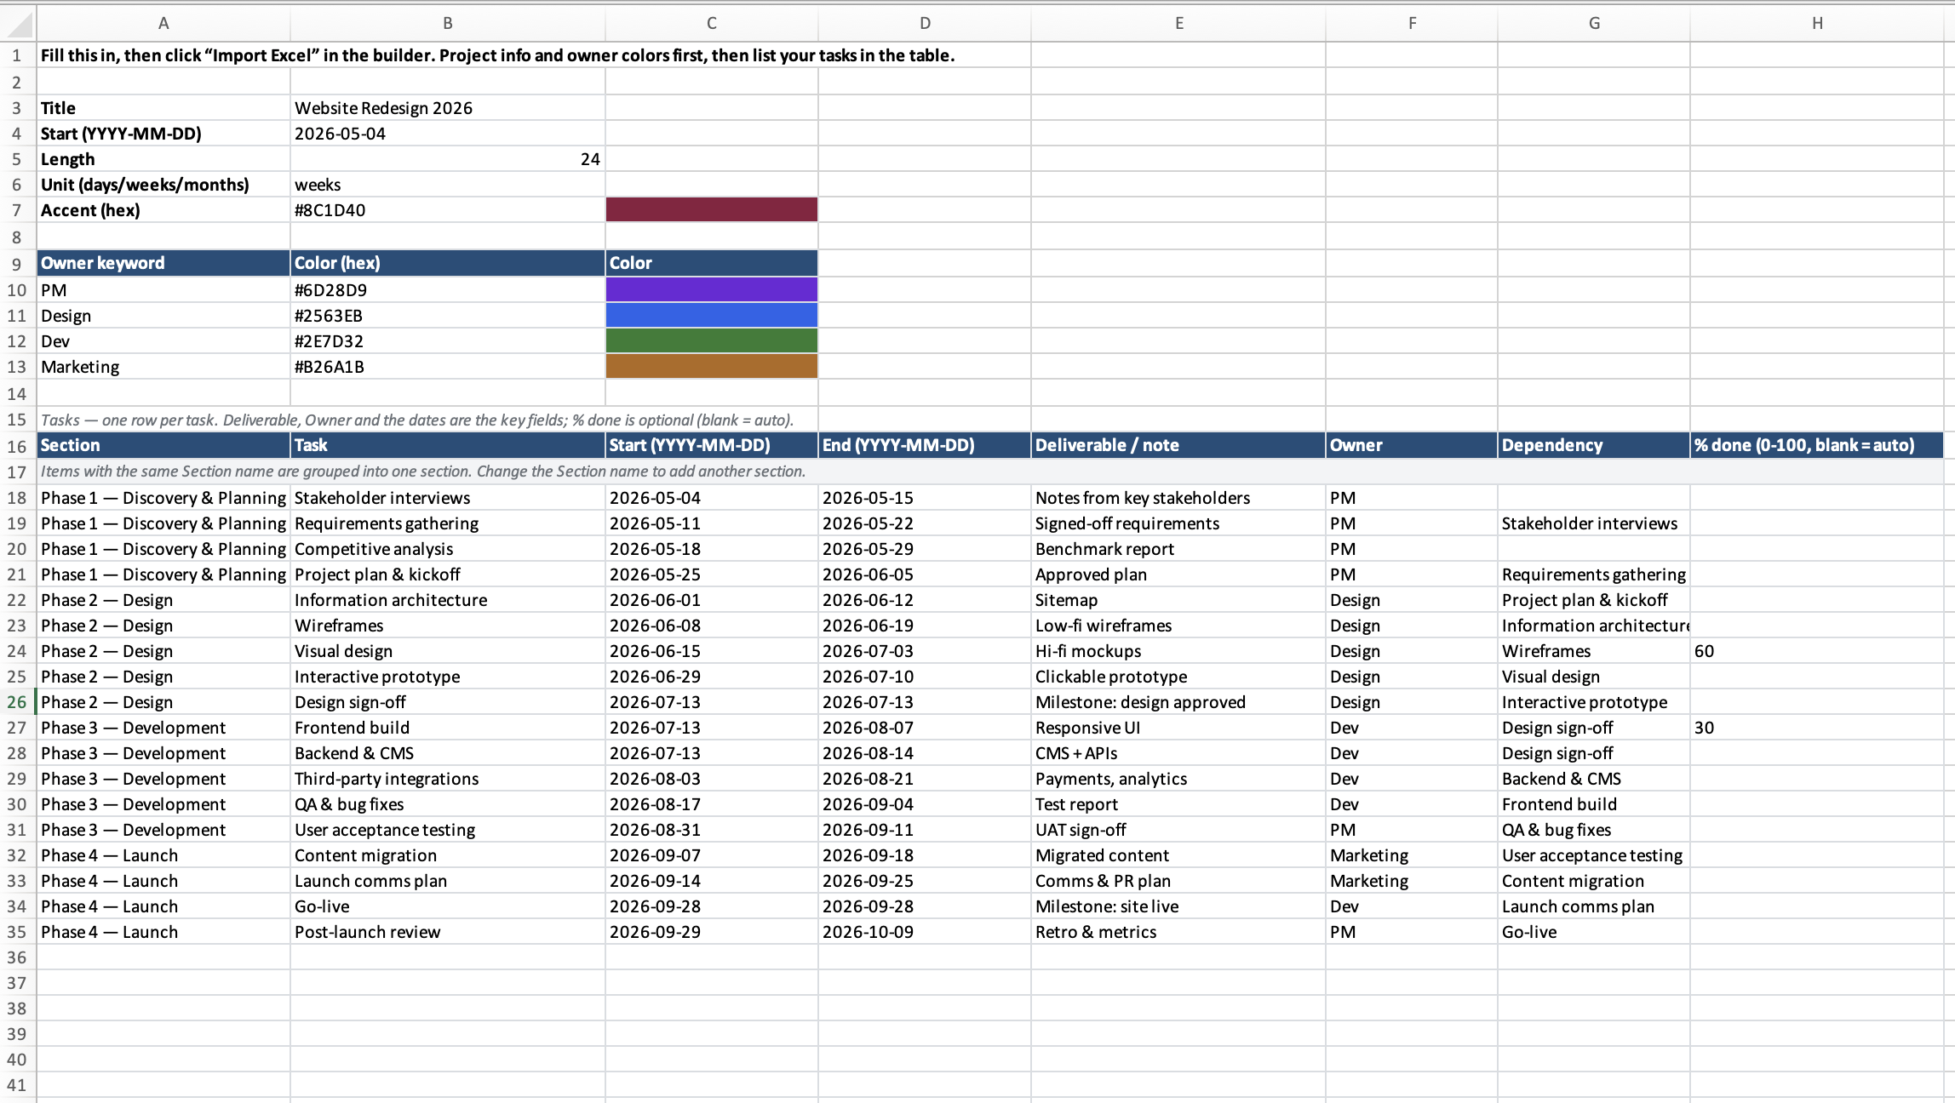Click the 'Owner keyword' header cell
This screenshot has height=1103, width=1955.
(163, 263)
